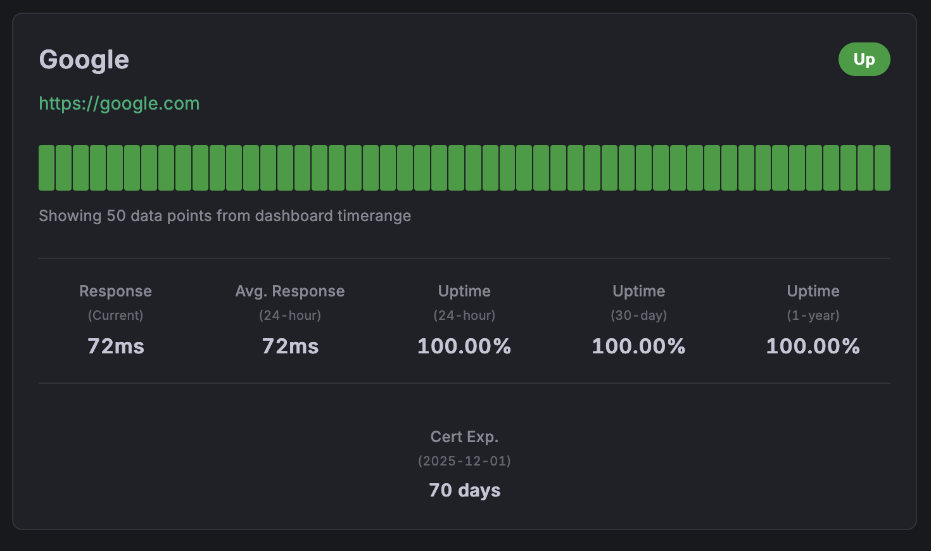Click the Cert Exp. heading label
This screenshot has width=931, height=551.
464,437
